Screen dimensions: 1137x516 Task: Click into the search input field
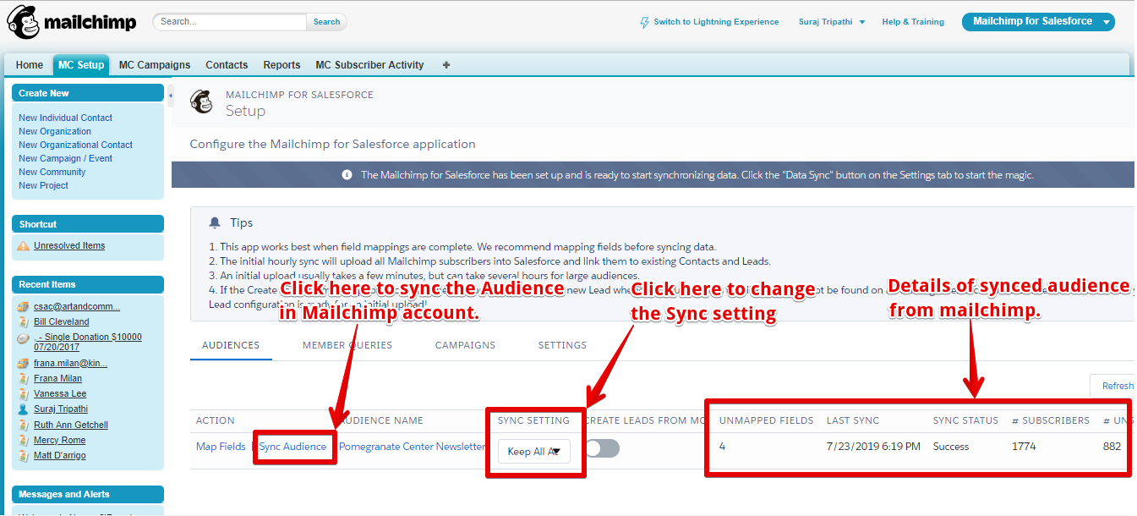pos(230,22)
